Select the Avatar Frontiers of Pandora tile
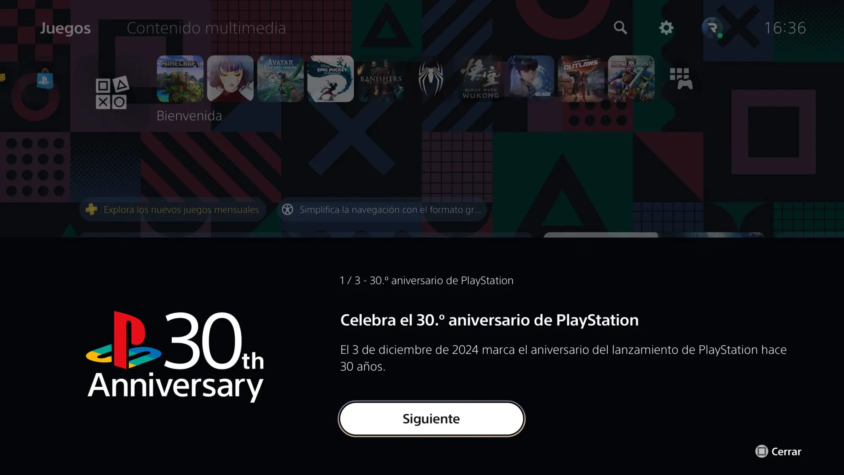Image resolution: width=844 pixels, height=475 pixels. pyautogui.click(x=281, y=79)
